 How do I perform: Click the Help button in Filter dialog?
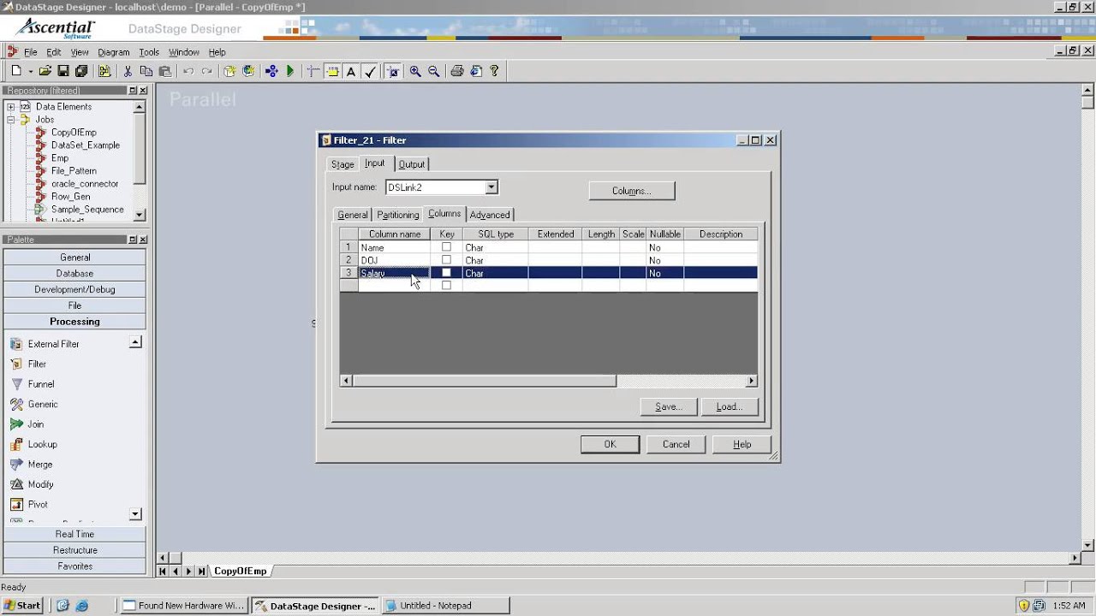click(742, 444)
